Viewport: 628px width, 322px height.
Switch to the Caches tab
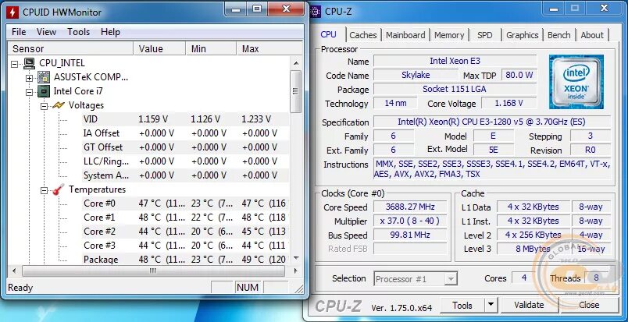tap(363, 35)
